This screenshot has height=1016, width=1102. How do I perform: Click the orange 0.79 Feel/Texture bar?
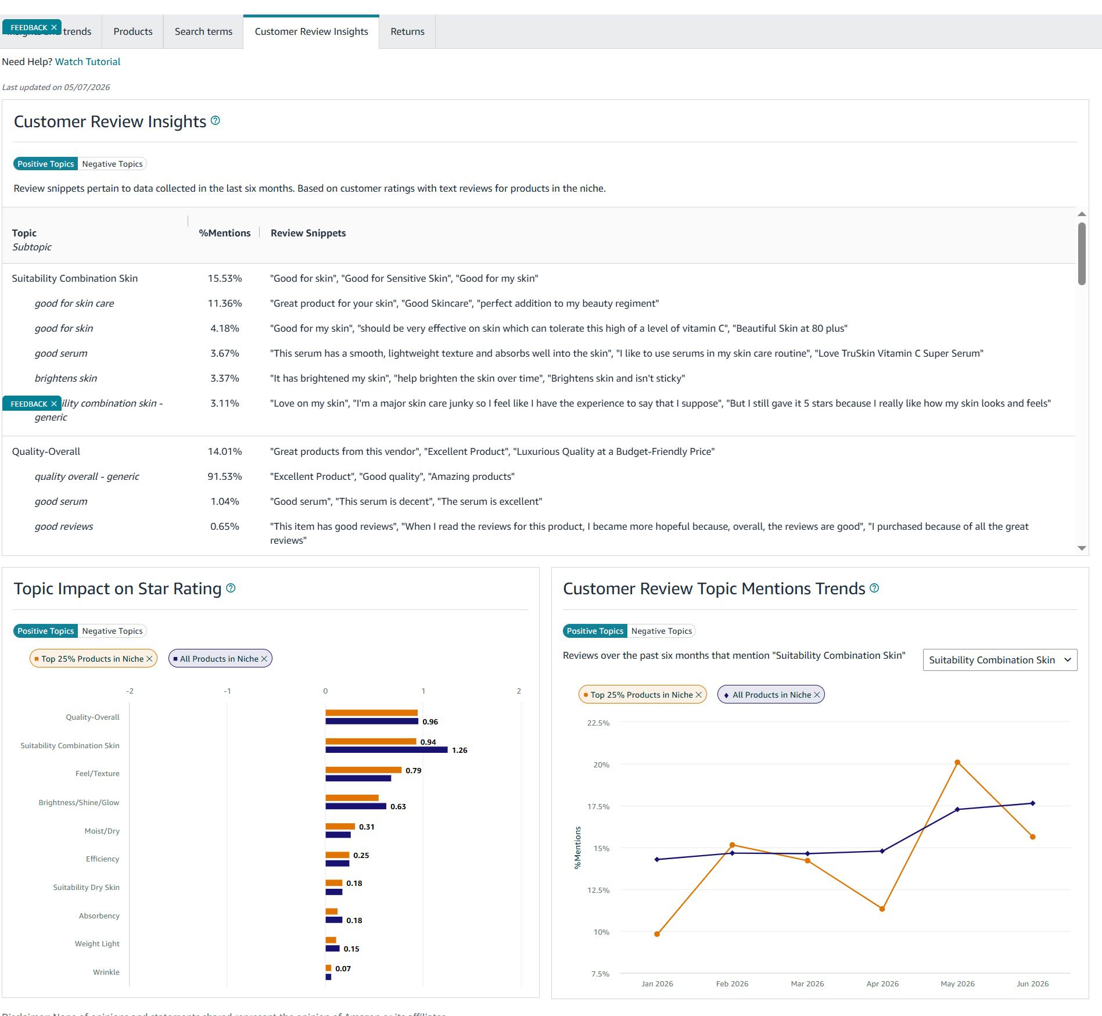point(364,770)
